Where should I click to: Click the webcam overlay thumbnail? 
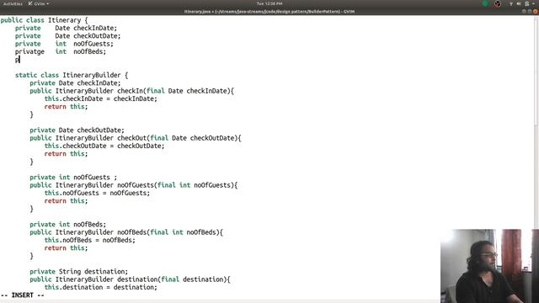click(489, 266)
